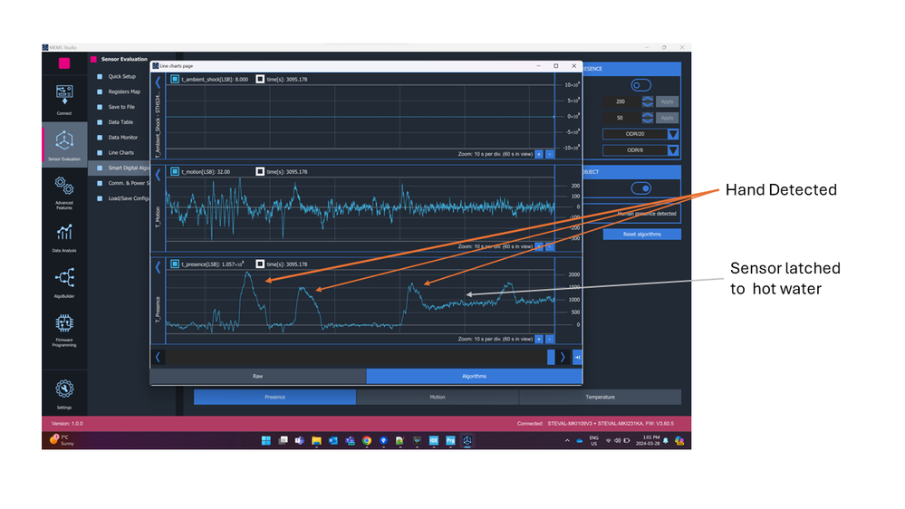905x509 pixels.
Task: Zoom in on t_motion chart with plus
Action: point(538,246)
